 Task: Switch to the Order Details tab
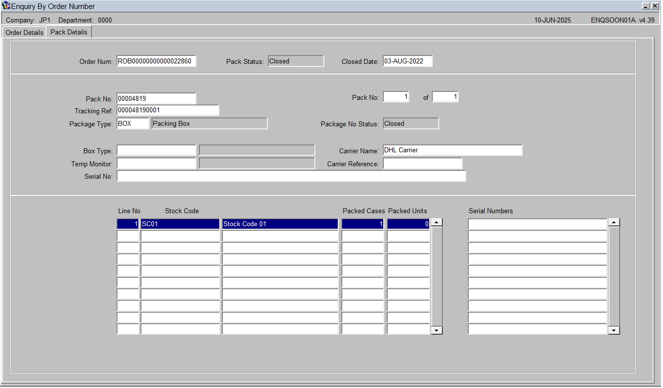[24, 32]
